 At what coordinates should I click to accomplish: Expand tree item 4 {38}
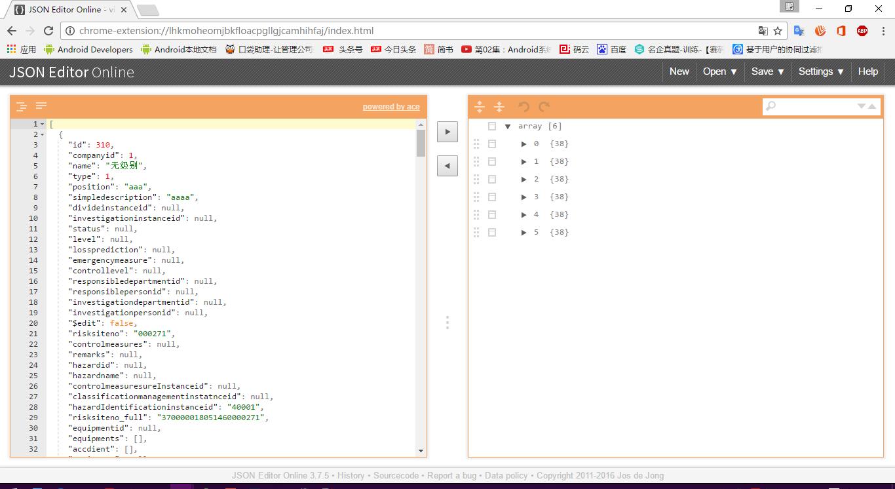(524, 214)
